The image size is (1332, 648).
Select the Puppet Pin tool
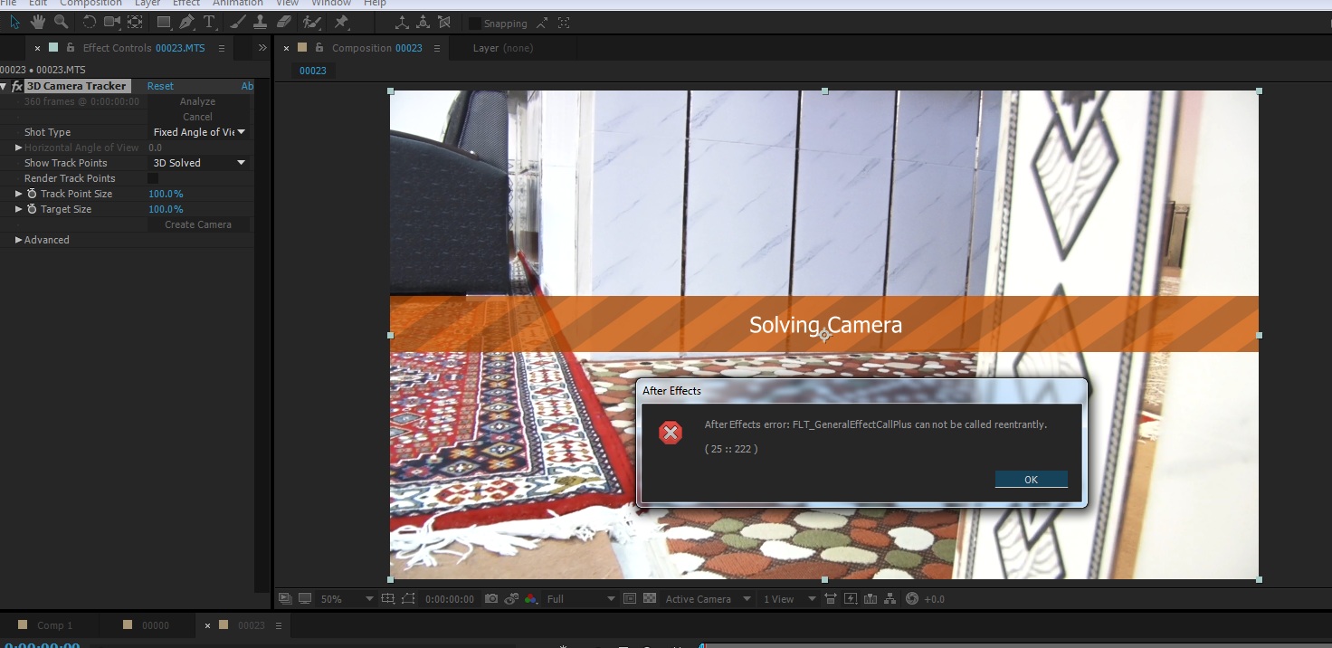tap(341, 22)
